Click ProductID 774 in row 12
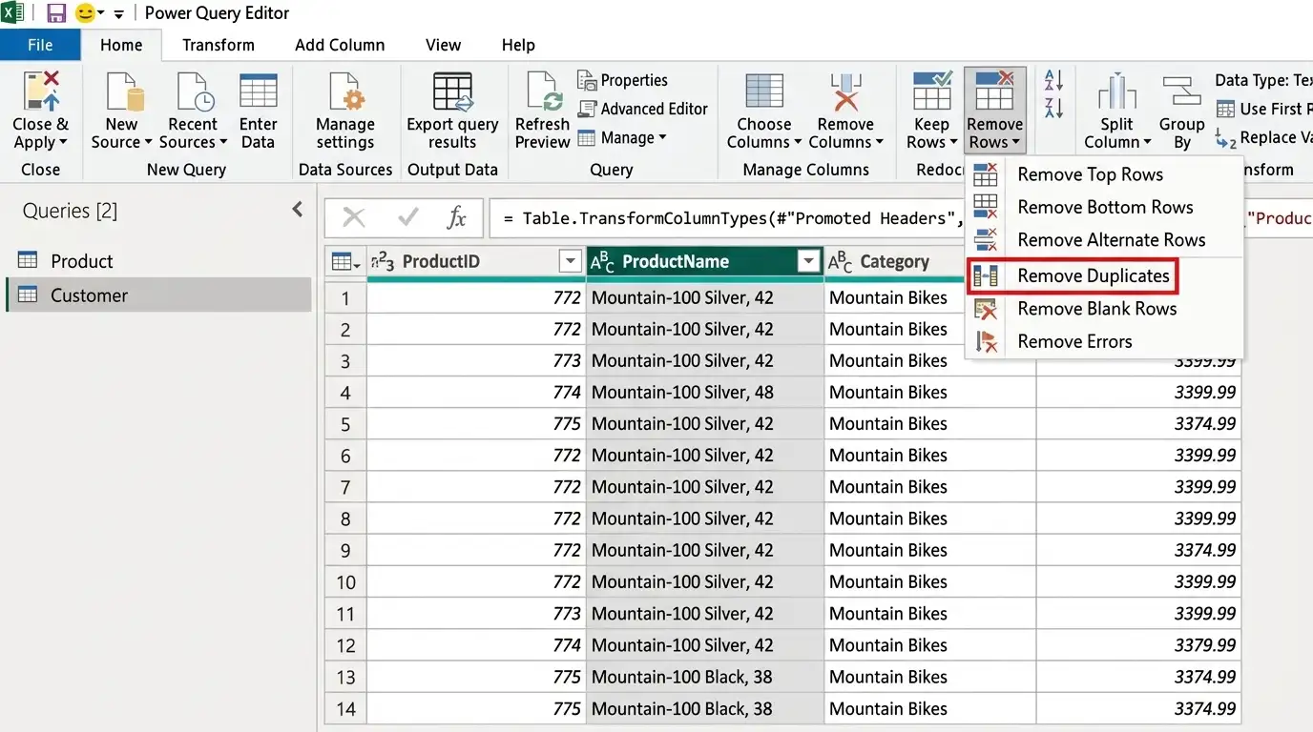 (476, 645)
